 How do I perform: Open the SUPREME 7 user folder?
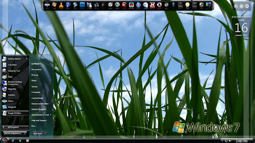[36, 64]
